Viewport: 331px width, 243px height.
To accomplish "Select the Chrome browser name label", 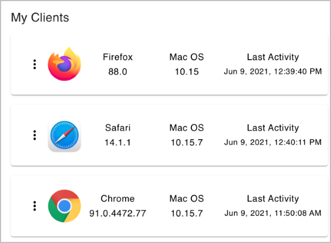I will click(118, 199).
